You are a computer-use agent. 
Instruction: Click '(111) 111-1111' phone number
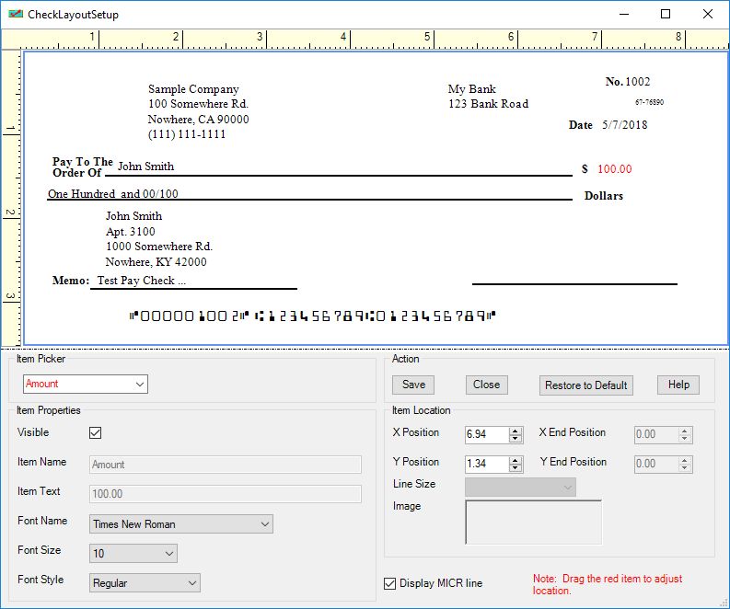187,134
